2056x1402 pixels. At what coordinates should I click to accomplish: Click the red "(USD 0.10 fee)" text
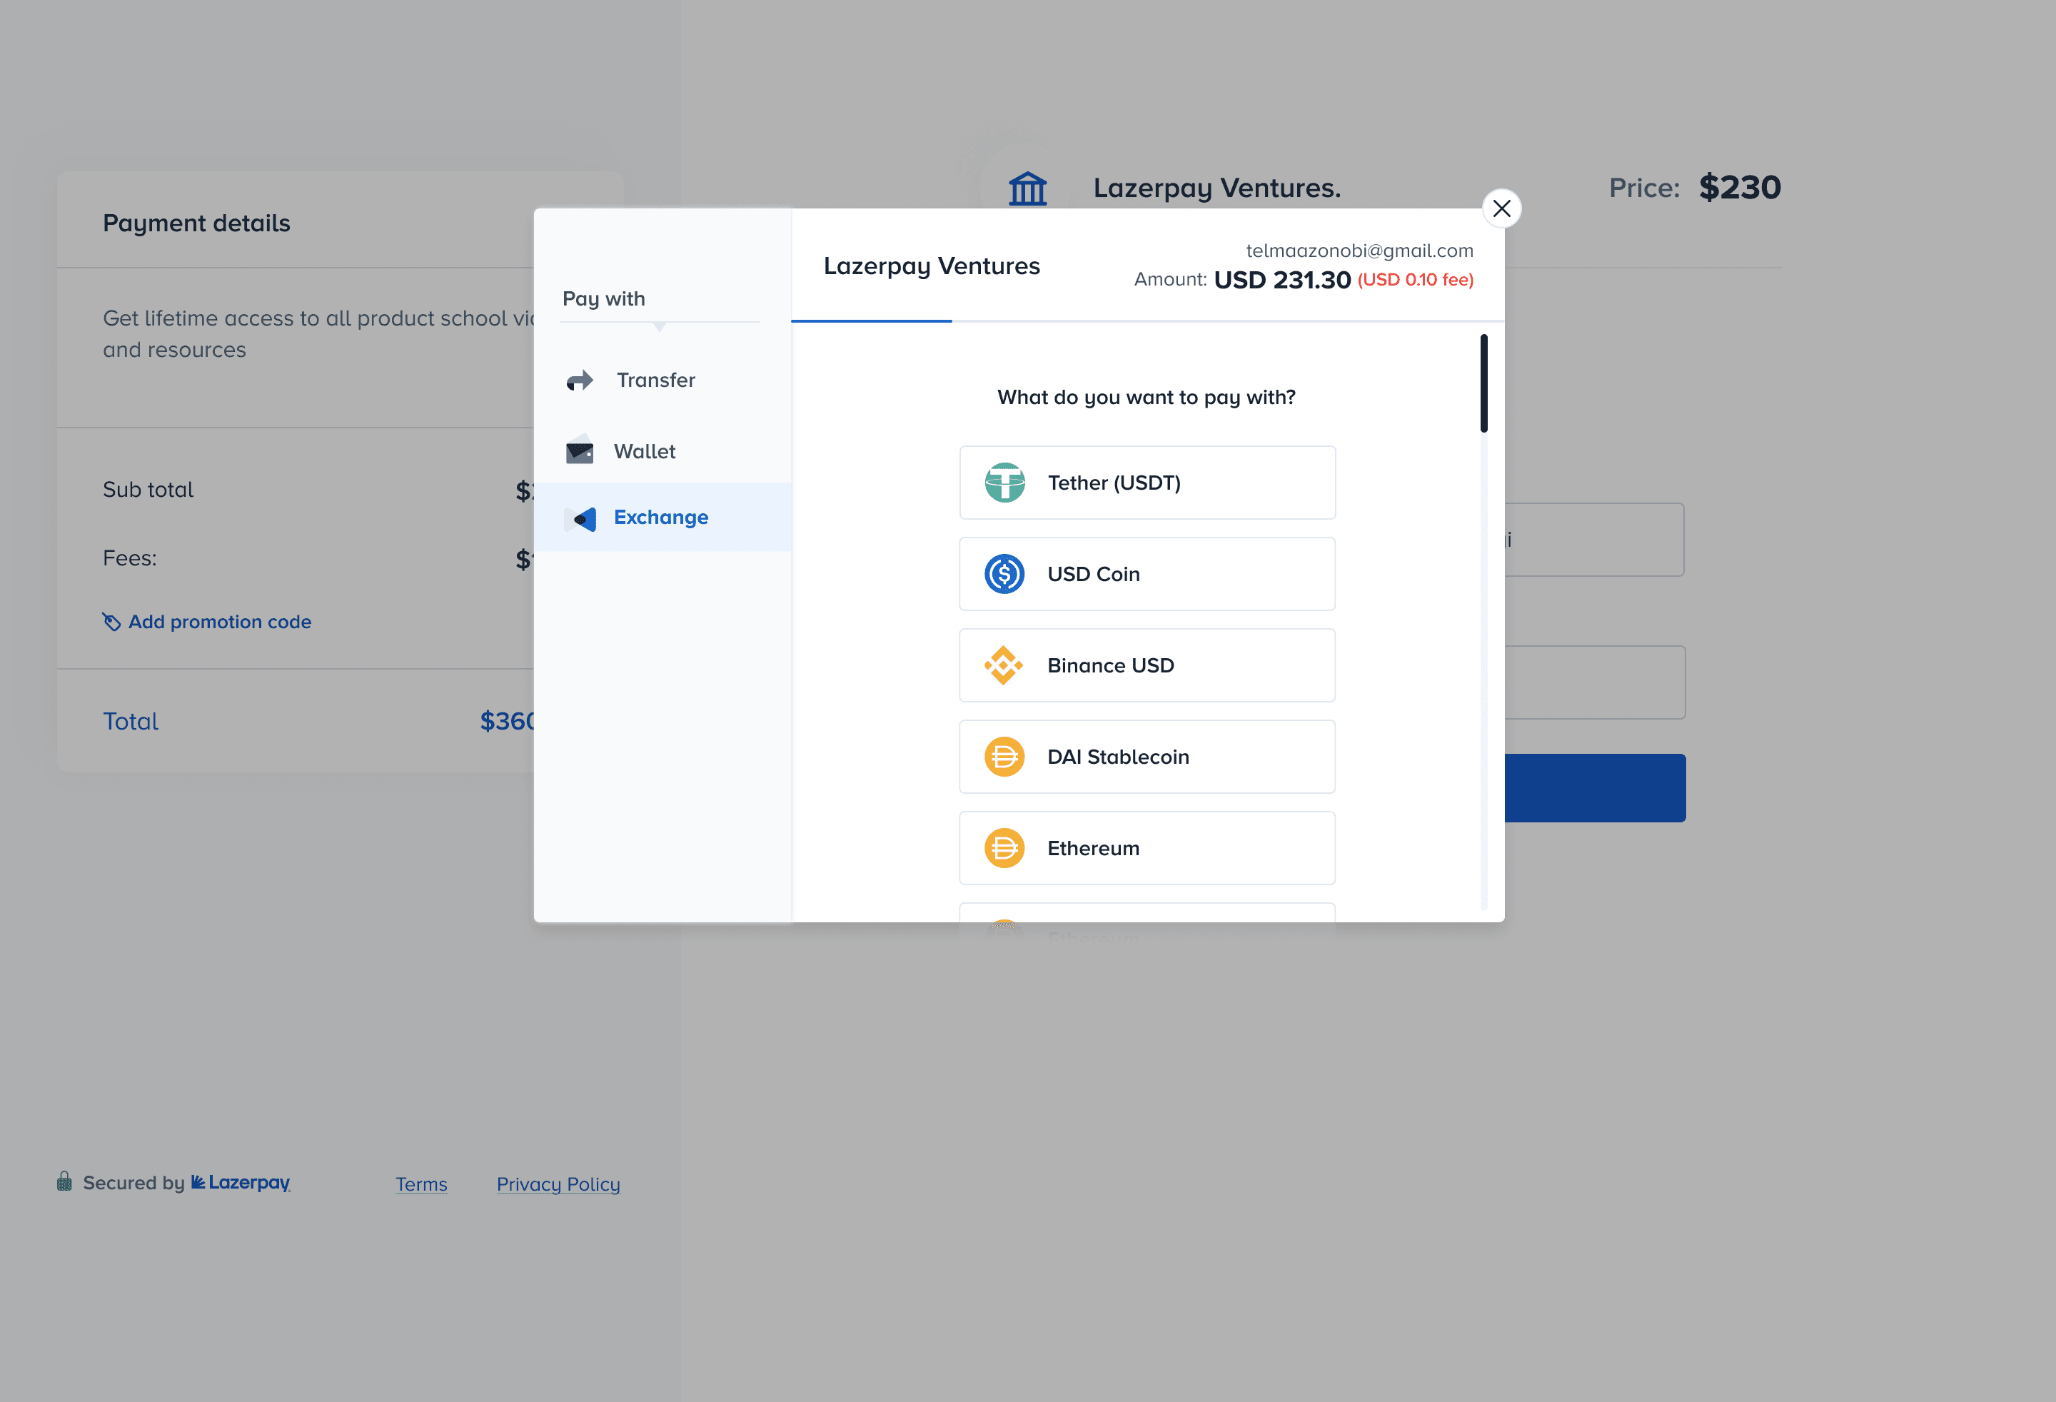(1416, 281)
